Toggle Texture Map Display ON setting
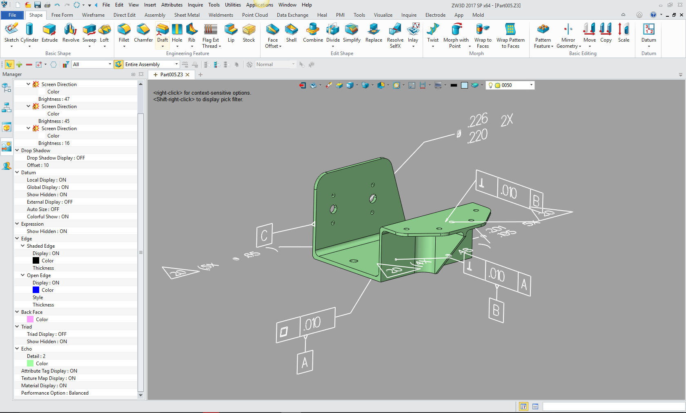Image resolution: width=686 pixels, height=413 pixels. [x=48, y=378]
